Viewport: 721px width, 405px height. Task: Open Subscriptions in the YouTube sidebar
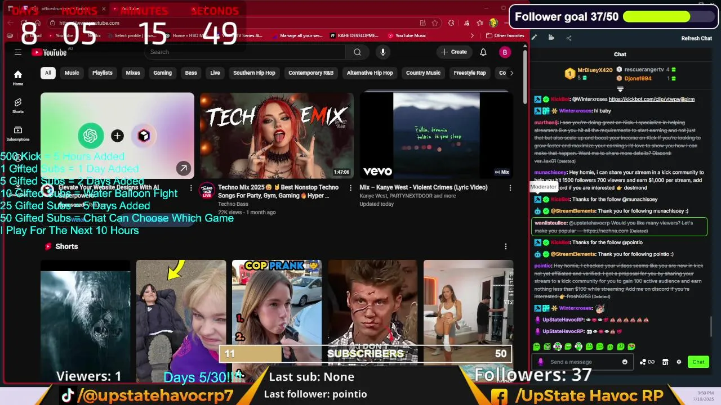coord(18,133)
